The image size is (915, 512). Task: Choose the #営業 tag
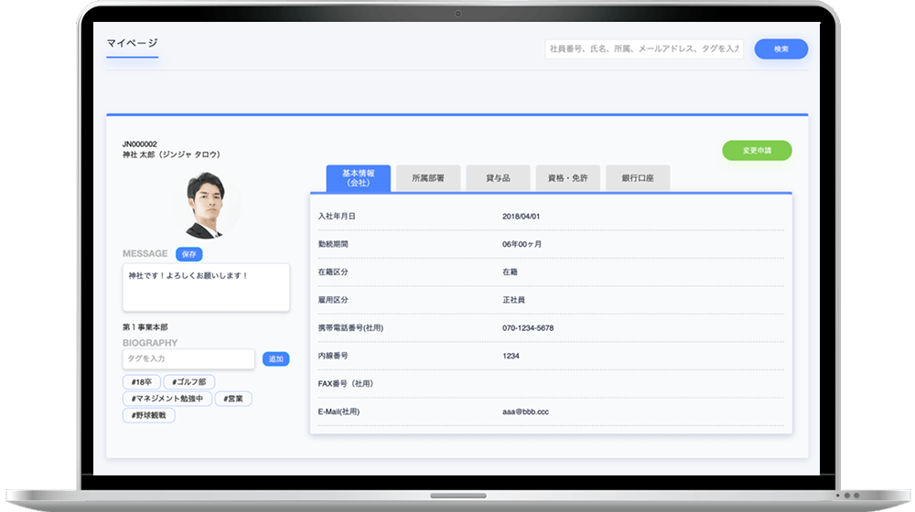(x=233, y=399)
